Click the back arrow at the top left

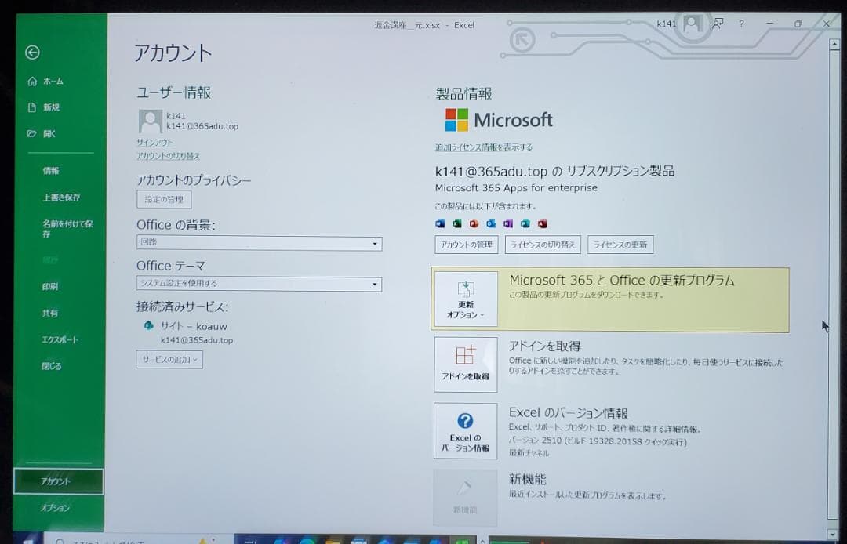pos(31,53)
